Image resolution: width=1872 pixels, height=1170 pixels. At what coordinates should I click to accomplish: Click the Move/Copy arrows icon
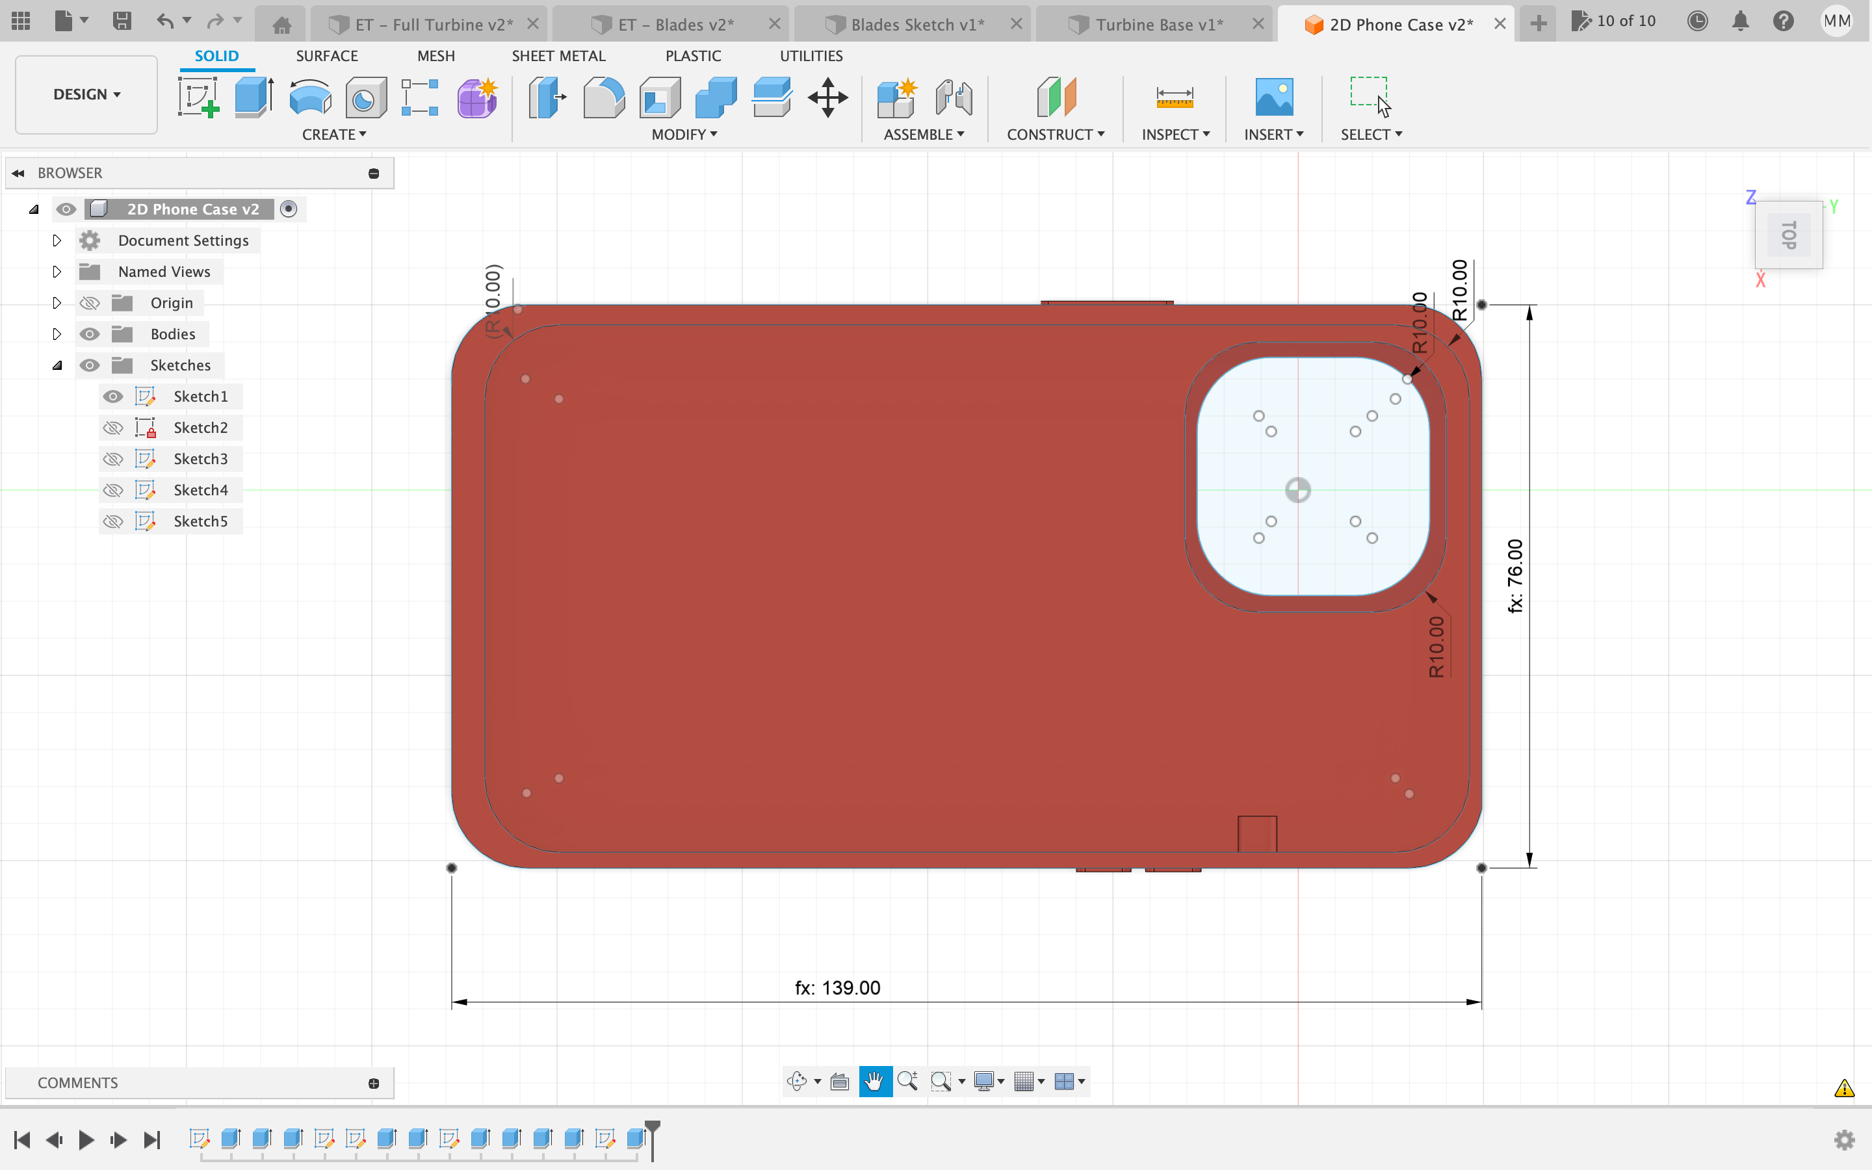(827, 97)
